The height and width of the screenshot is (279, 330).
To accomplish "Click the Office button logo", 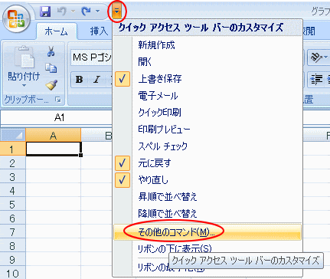I will click(x=16, y=18).
